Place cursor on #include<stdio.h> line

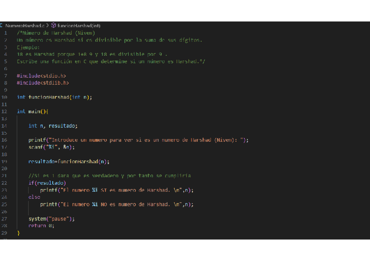41,76
